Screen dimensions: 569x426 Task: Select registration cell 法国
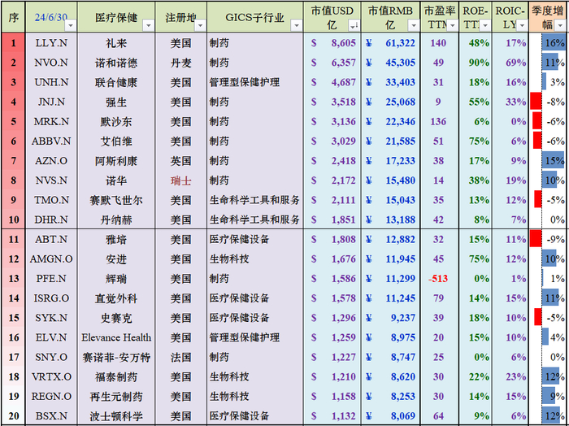[x=180, y=357]
